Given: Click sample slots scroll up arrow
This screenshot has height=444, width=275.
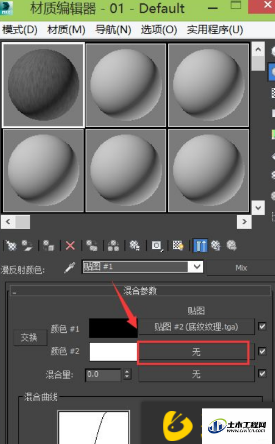Looking at the screenshot, I should click(258, 49).
